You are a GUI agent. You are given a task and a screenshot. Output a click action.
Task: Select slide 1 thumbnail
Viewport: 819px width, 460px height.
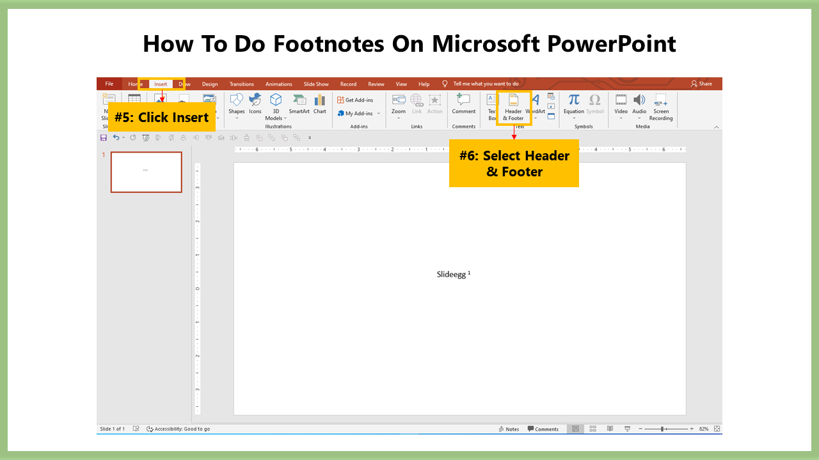(146, 172)
